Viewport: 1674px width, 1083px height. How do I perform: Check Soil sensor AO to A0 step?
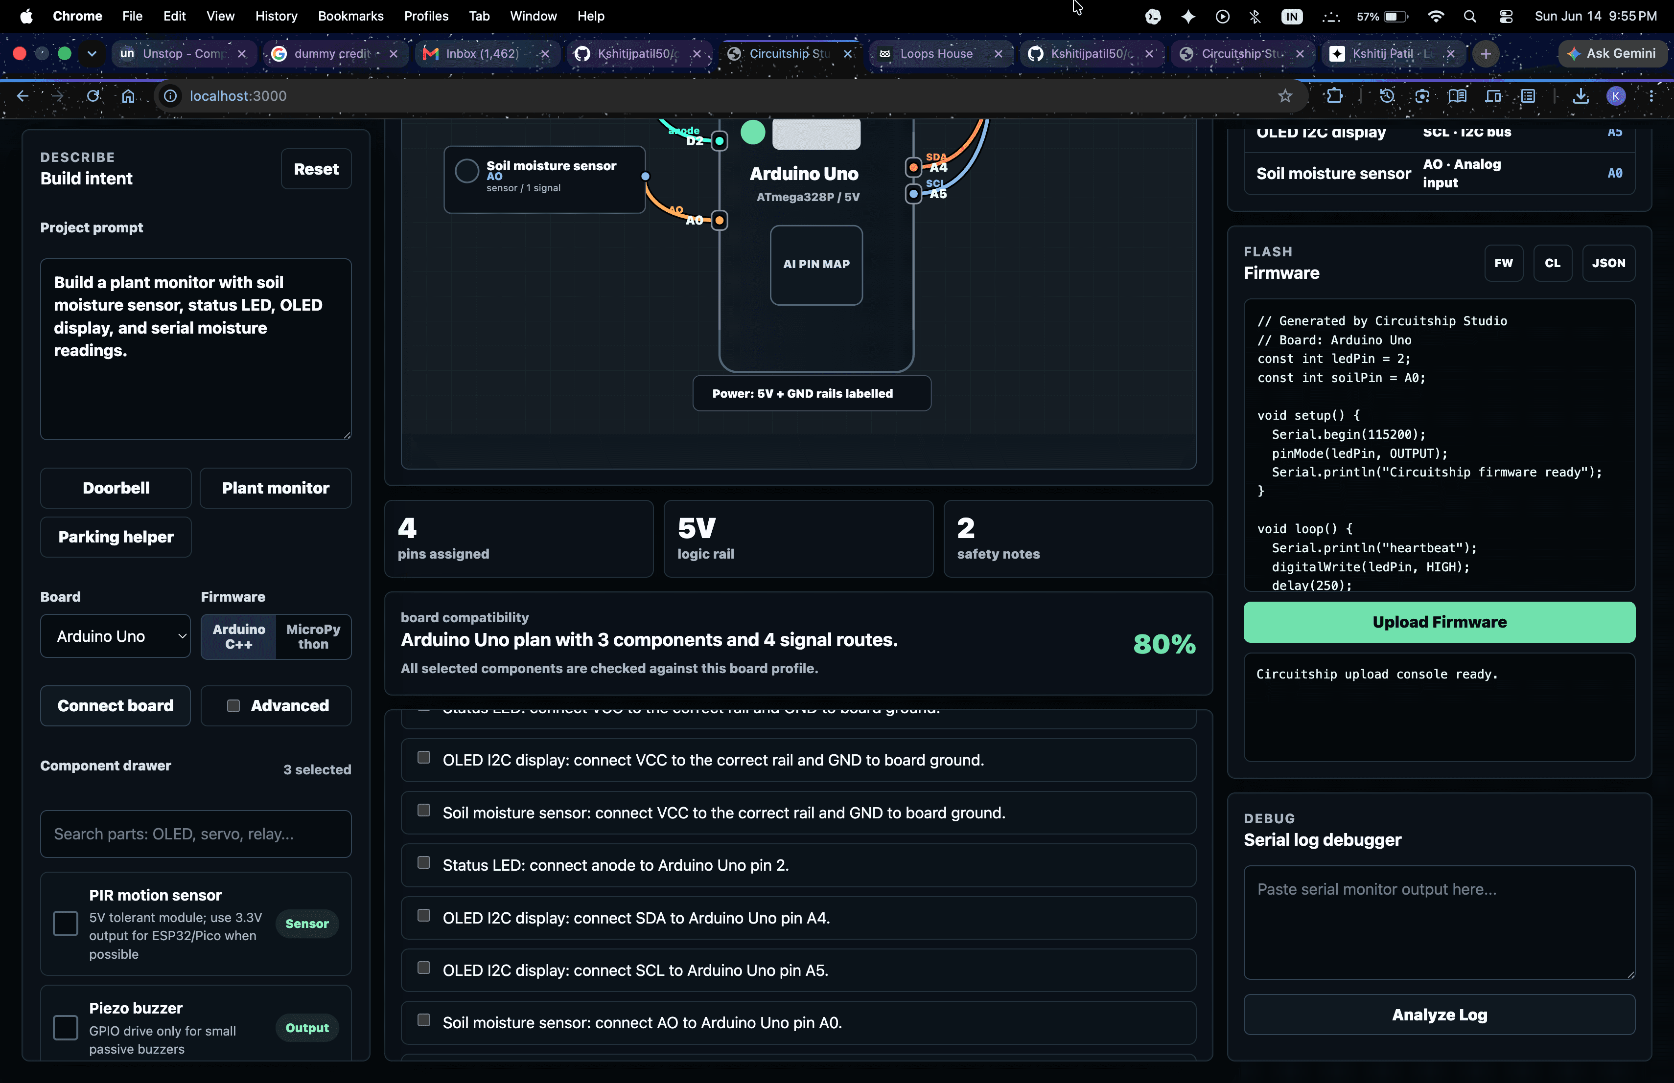(423, 1020)
